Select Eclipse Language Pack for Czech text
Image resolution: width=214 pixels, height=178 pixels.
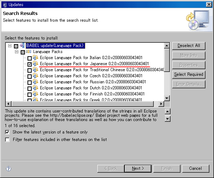[91, 76]
